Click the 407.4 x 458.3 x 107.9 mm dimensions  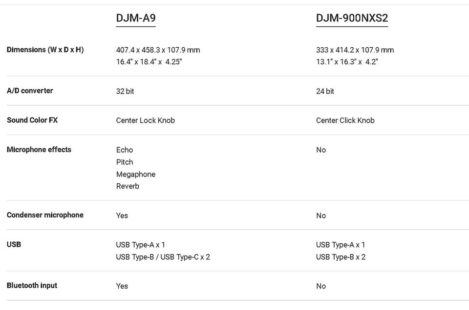pos(158,50)
